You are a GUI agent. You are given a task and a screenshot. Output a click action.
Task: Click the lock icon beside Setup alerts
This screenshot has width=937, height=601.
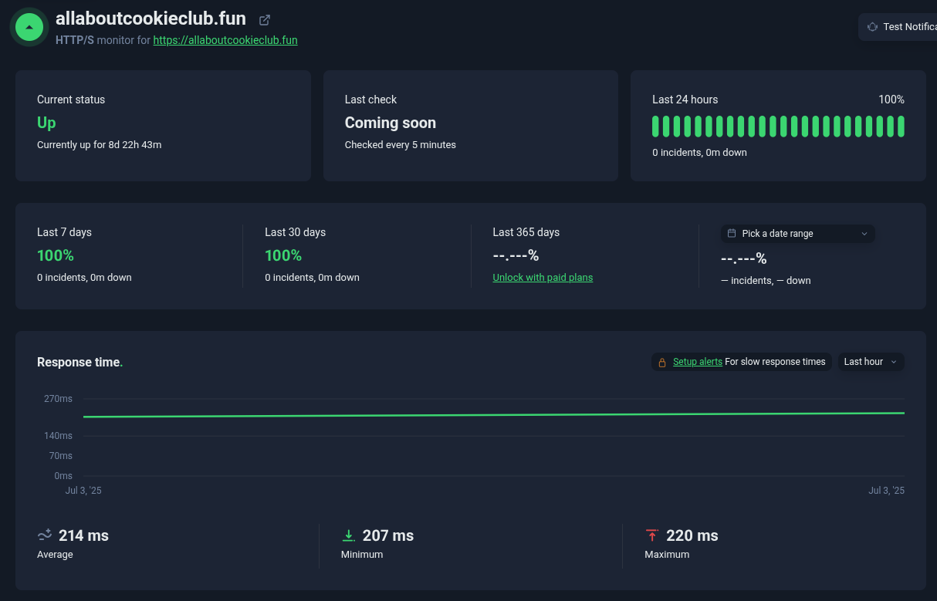coord(662,362)
